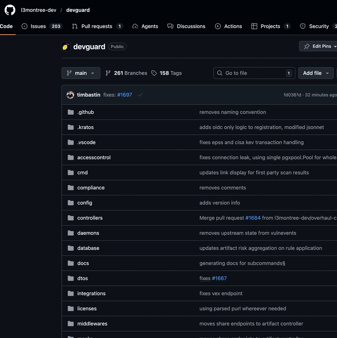Click the Security shield icon
The width and height of the screenshot is (337, 338).
302,26
